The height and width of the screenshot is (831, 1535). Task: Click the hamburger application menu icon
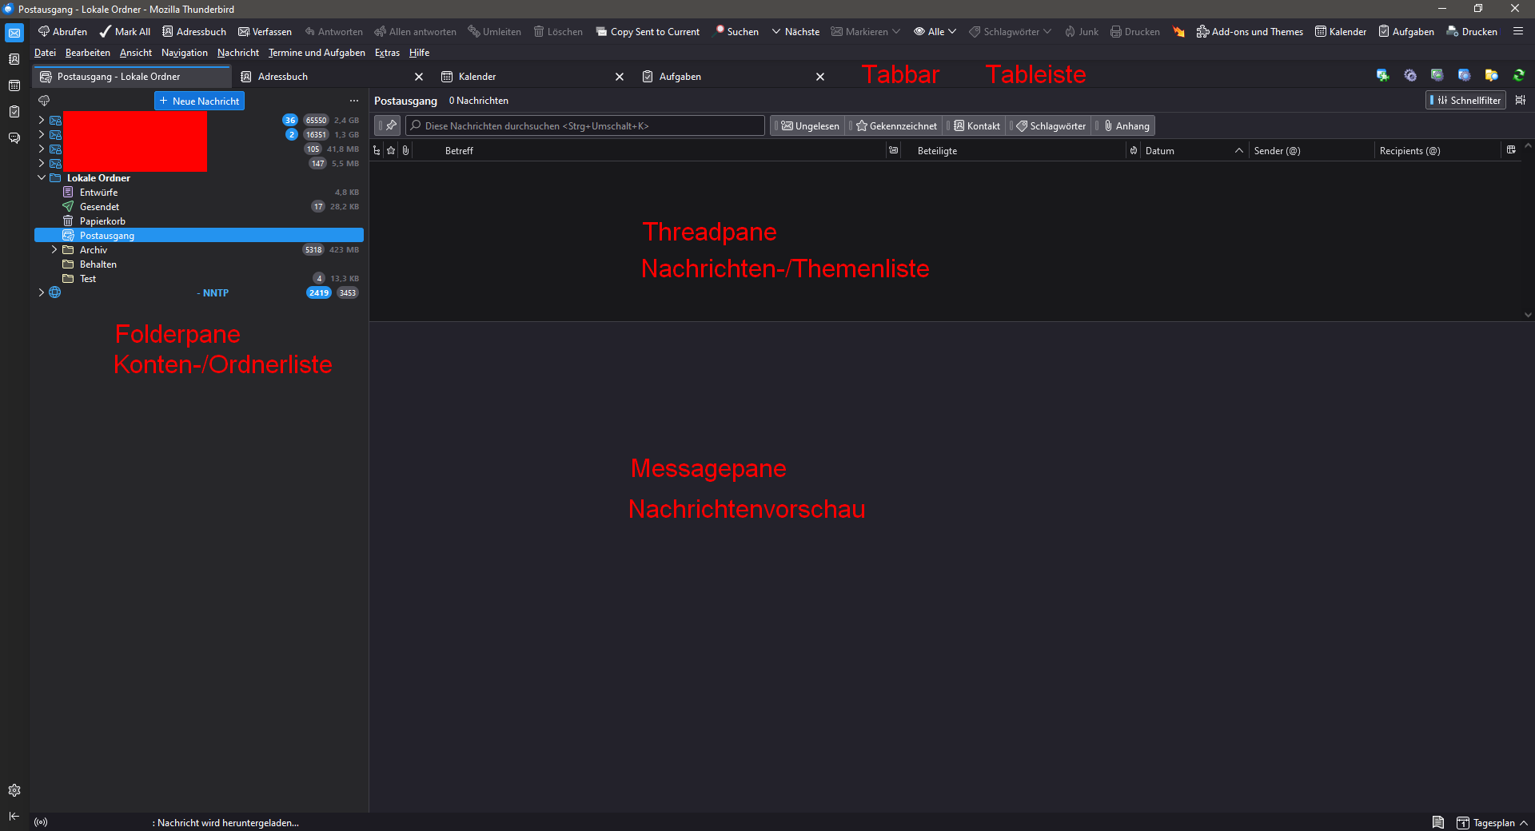[1518, 32]
